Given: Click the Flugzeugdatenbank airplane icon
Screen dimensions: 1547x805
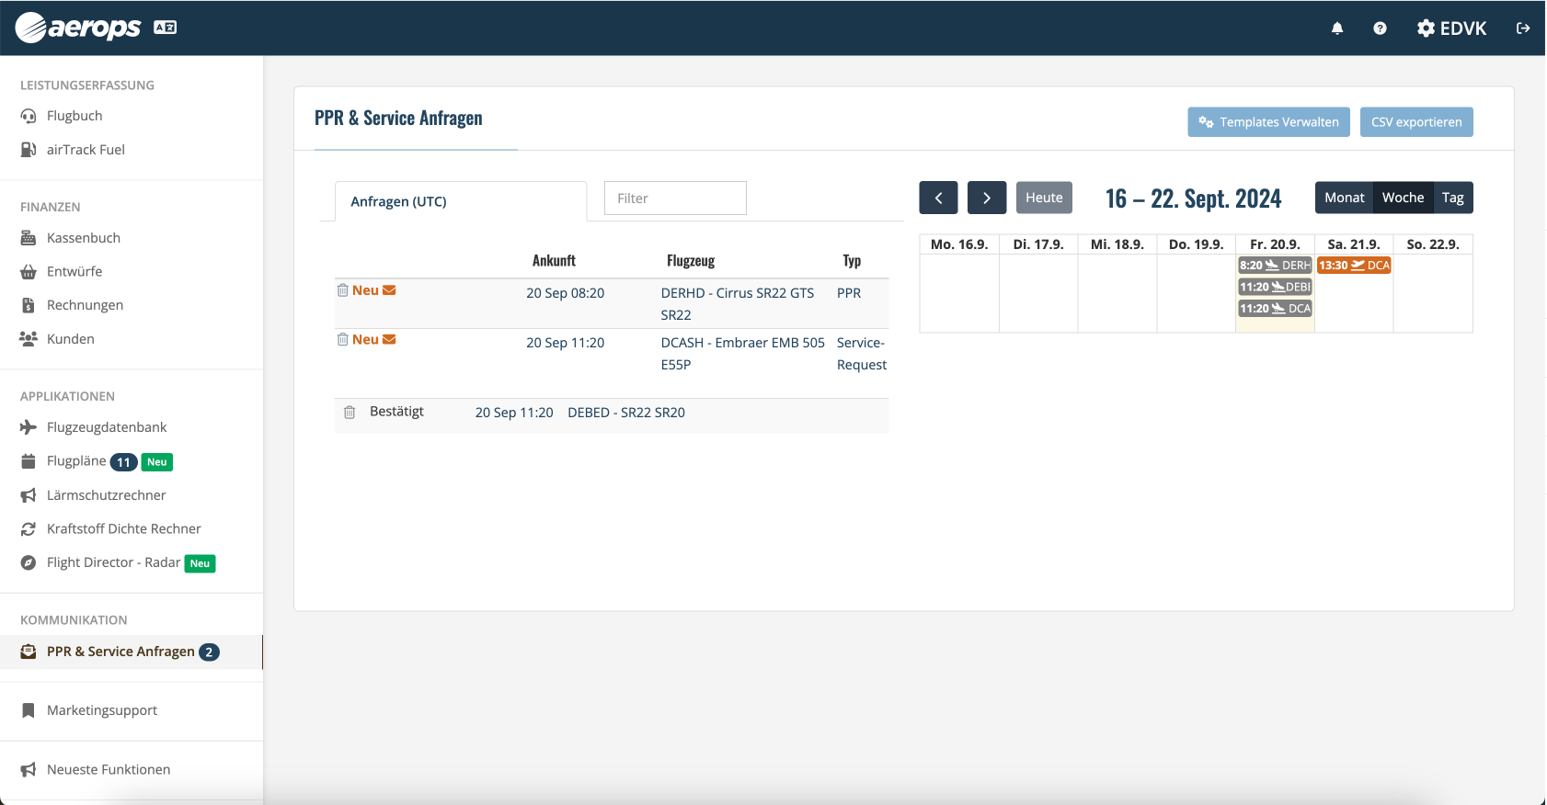Looking at the screenshot, I should (29, 427).
